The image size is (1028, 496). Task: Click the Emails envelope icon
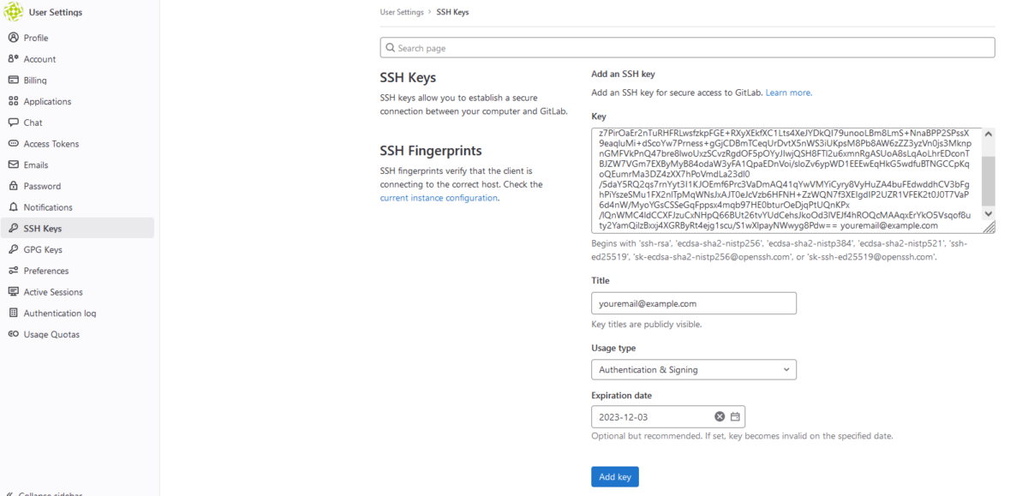click(x=14, y=164)
